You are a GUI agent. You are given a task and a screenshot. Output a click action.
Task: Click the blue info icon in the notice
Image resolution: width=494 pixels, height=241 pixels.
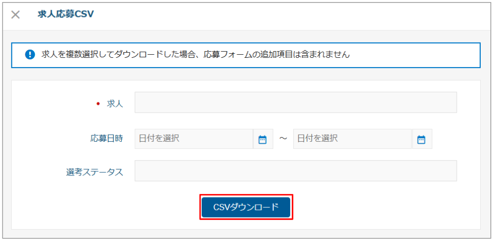coord(30,54)
